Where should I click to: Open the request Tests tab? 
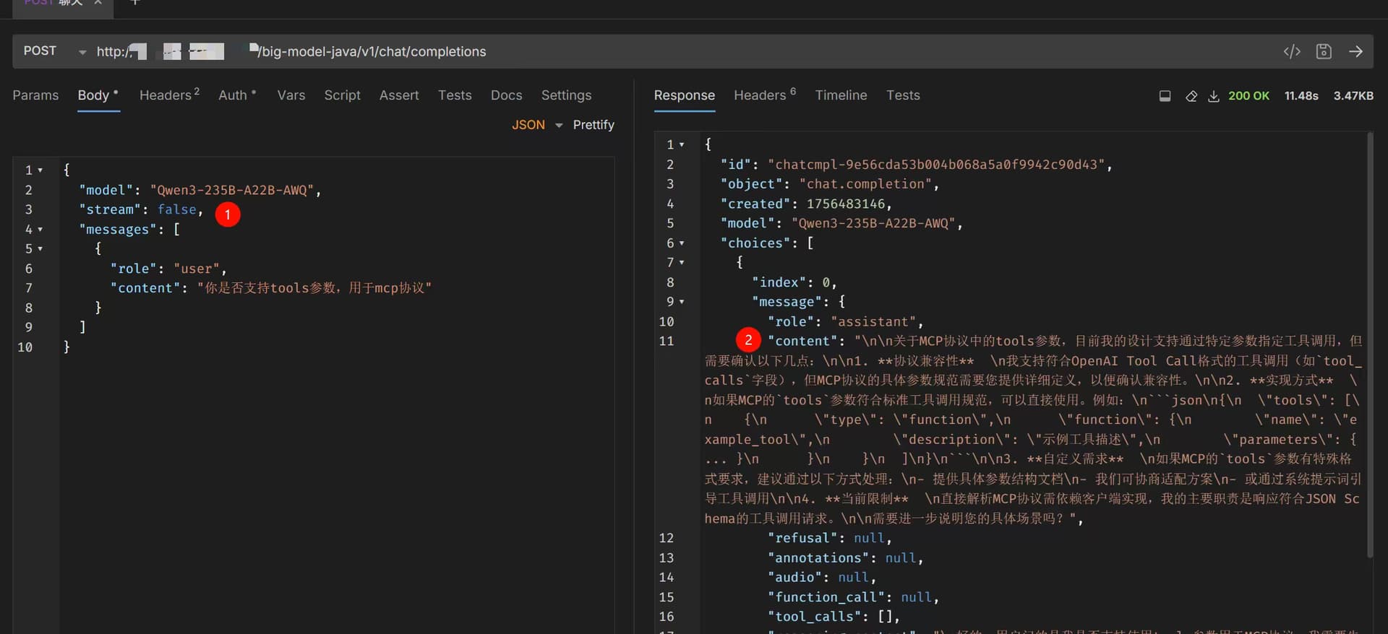click(455, 95)
